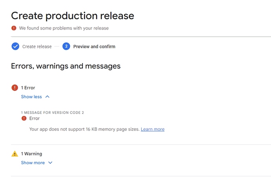Click the red error icon under page title
The image size is (271, 189).
pyautogui.click(x=14, y=28)
